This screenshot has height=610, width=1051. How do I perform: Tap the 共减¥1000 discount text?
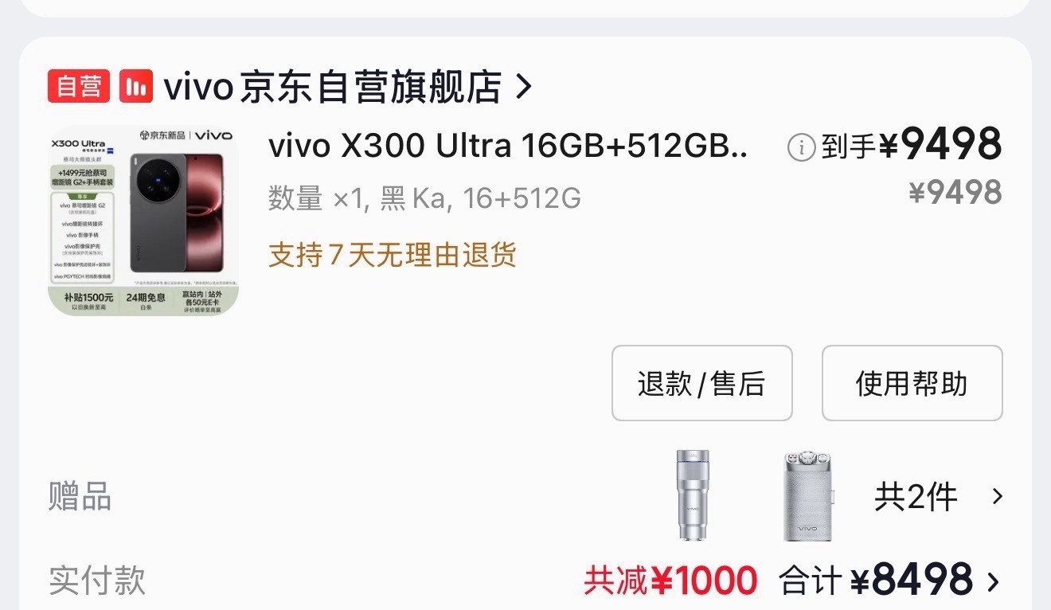670,581
